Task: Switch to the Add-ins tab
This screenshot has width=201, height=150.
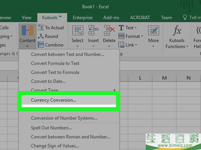Action: click(111, 18)
